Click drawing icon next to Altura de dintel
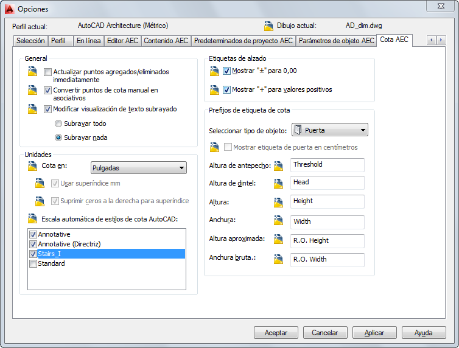 278,183
